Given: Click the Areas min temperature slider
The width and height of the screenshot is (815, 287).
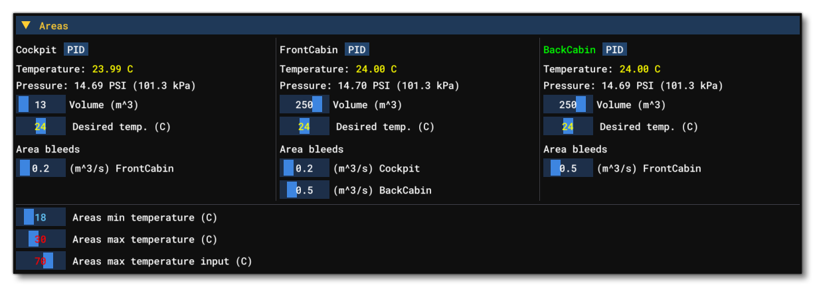Looking at the screenshot, I should pos(41,217).
